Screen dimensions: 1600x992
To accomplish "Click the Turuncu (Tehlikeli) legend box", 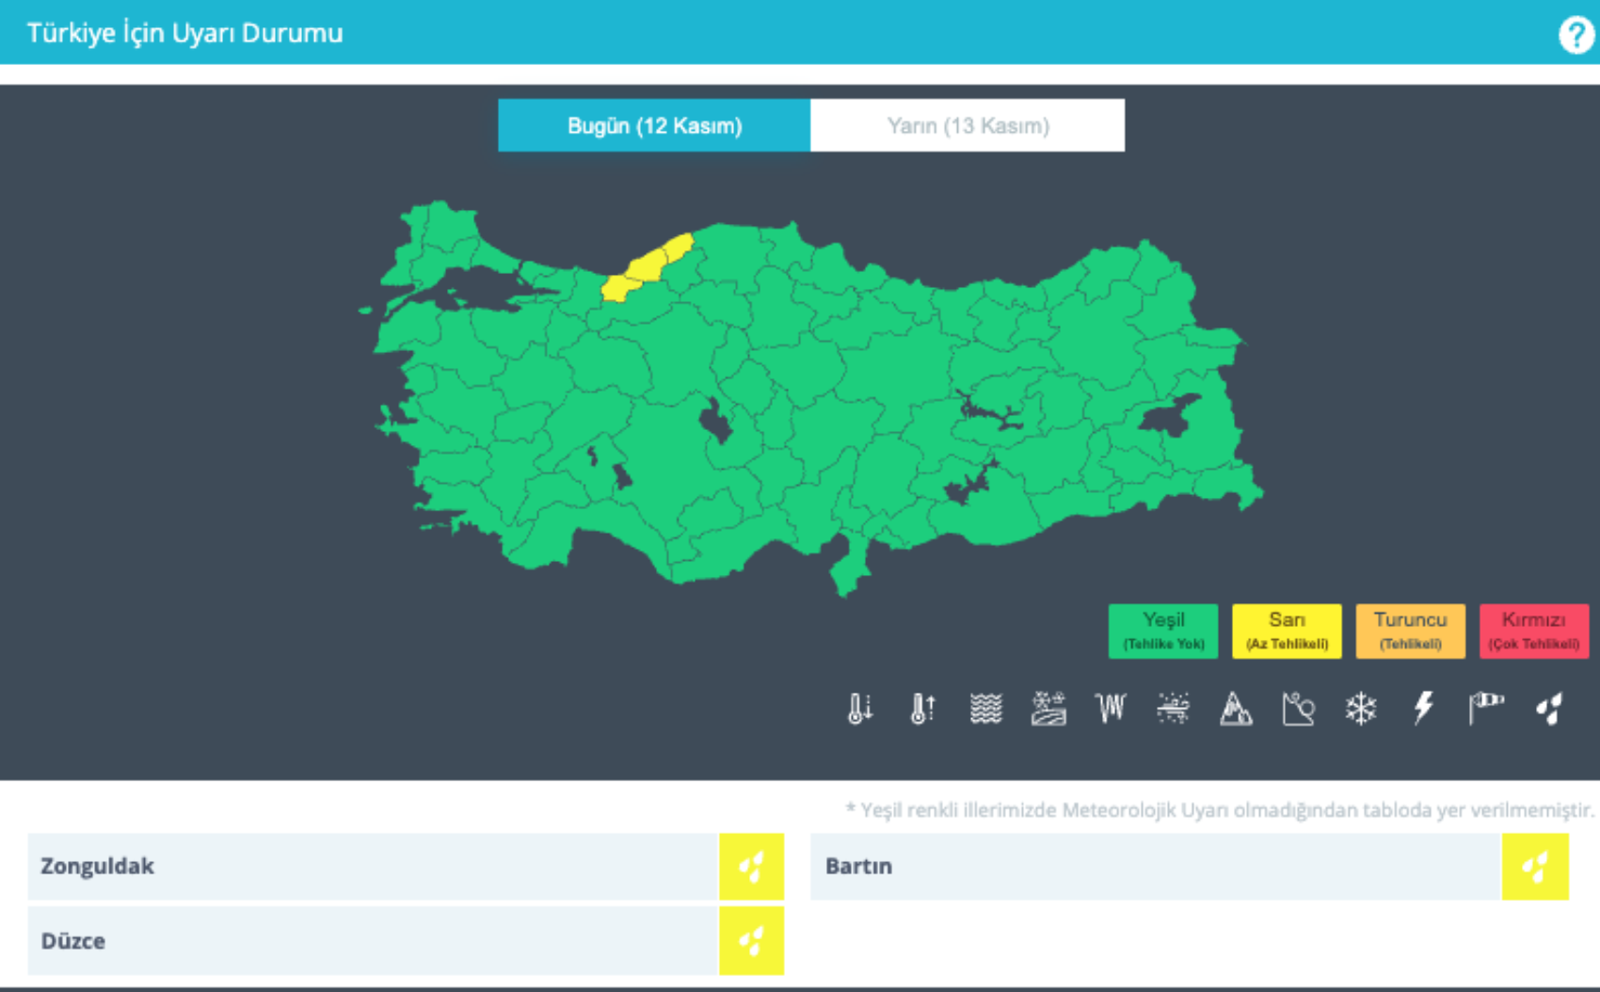I will click(1410, 631).
